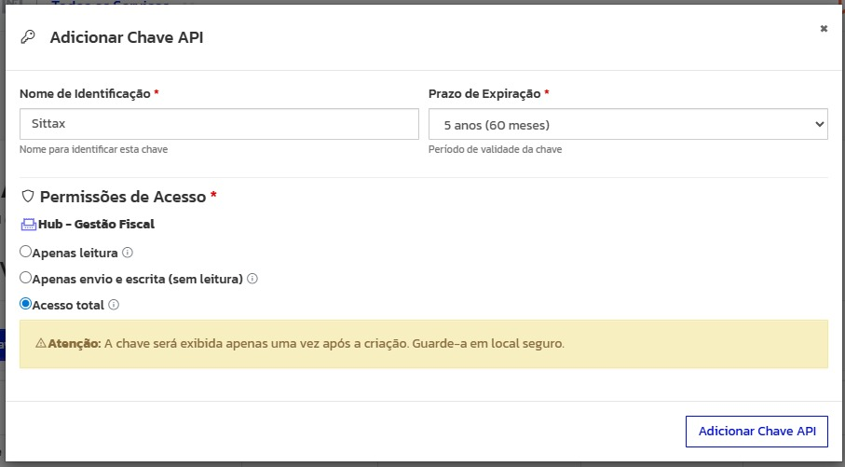Click the Nome de Identificação text field
The image size is (845, 467).
click(219, 124)
